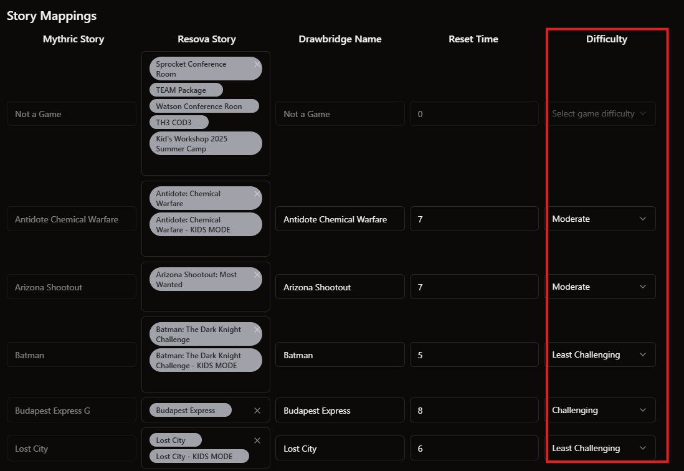This screenshot has height=471, width=684.
Task: Click the Sprocket Conference Room tag
Action: pyautogui.click(x=199, y=69)
